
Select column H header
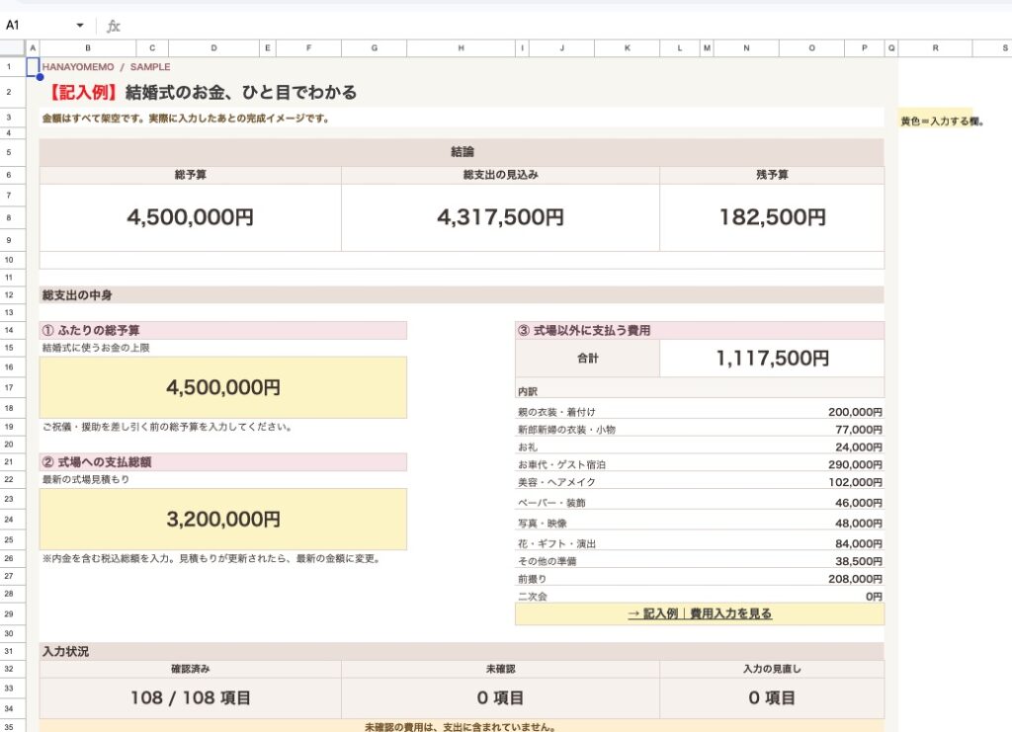461,48
